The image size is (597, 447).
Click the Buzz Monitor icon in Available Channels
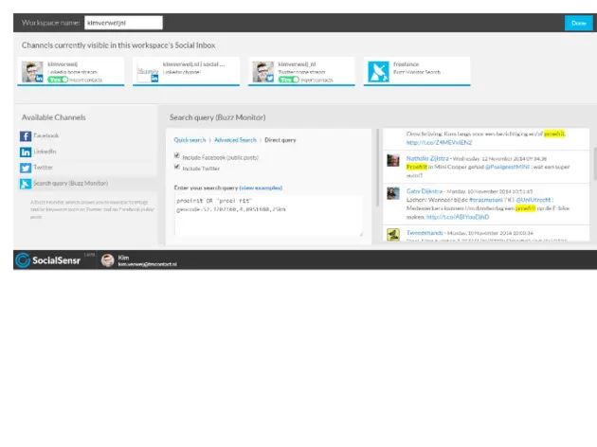click(26, 184)
